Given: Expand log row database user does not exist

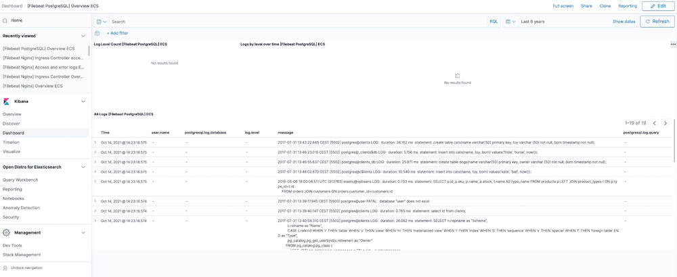Looking at the screenshot, I should click(x=95, y=201).
